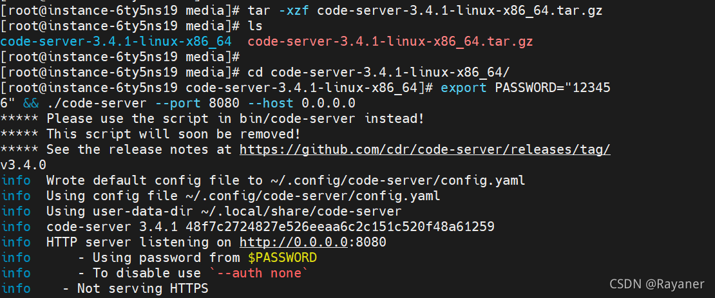Click the blue code-server-3.4.1-linux-x86_64 directory name
This screenshot has width=715, height=298.
tap(117, 42)
